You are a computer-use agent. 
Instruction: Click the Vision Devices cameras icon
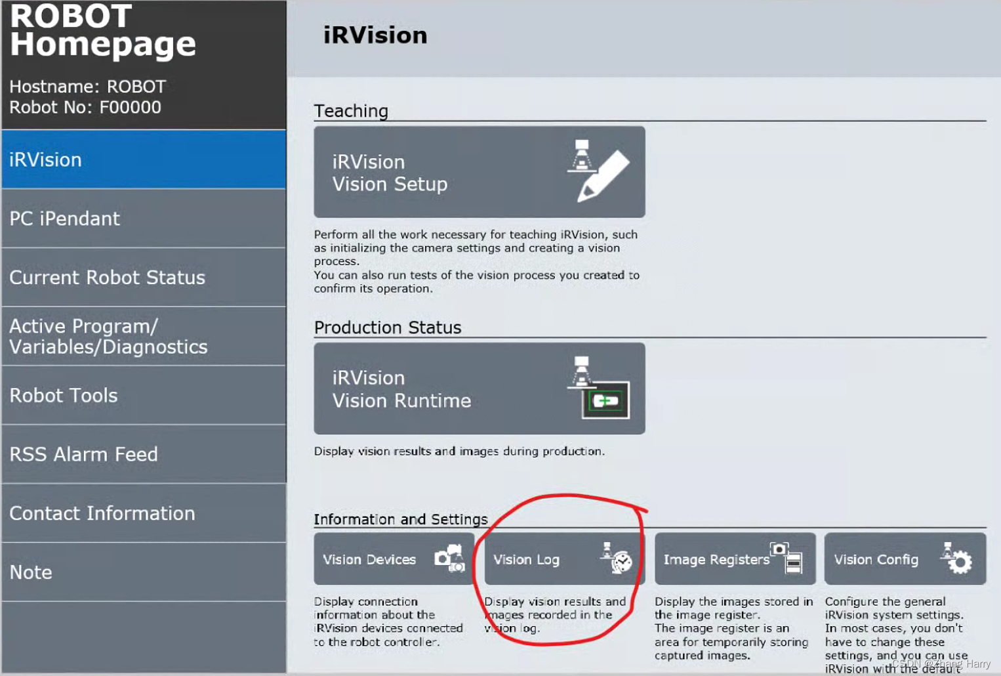(450, 559)
